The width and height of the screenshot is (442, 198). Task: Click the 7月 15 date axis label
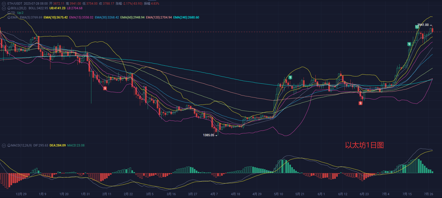click(x=407, y=194)
